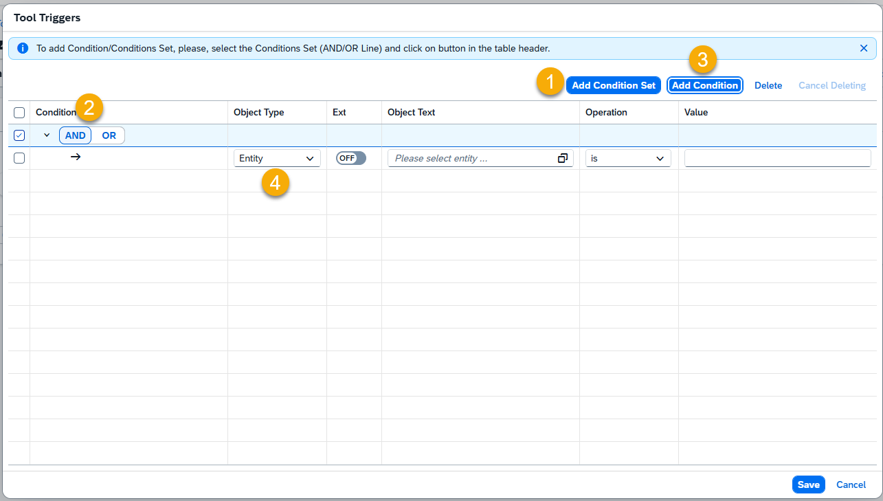This screenshot has height=501, width=883.
Task: Close the information message strip
Action: click(x=864, y=49)
